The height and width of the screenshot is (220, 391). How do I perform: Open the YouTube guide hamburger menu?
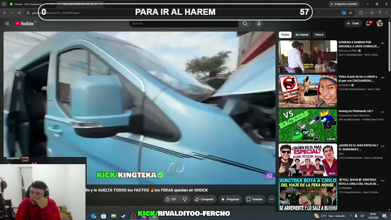click(7, 24)
